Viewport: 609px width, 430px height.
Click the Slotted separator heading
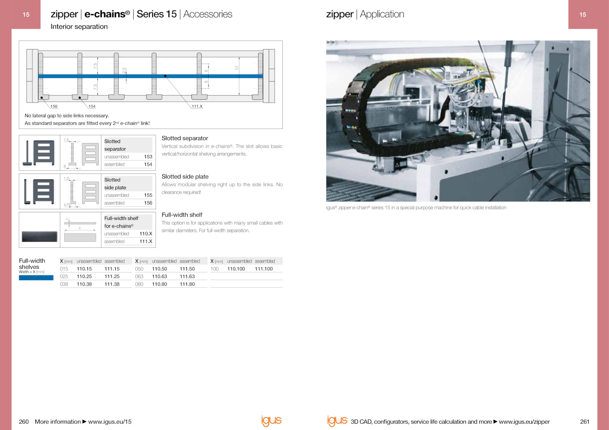click(185, 138)
